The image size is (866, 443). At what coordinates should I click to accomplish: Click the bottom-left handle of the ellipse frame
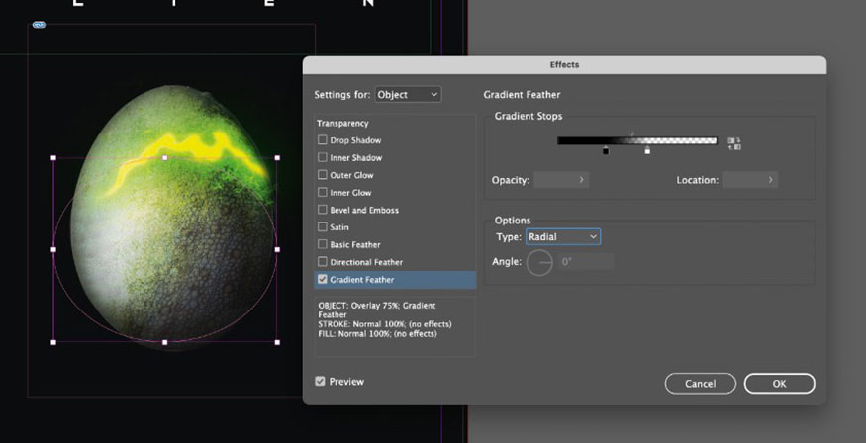tap(53, 342)
